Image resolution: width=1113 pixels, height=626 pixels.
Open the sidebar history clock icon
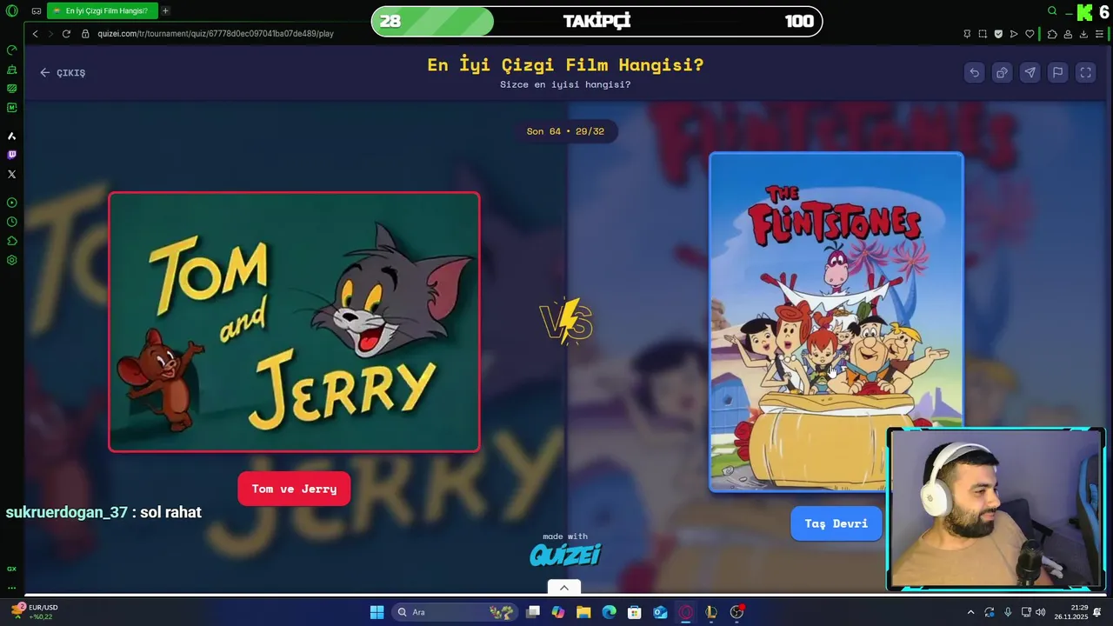[11, 222]
